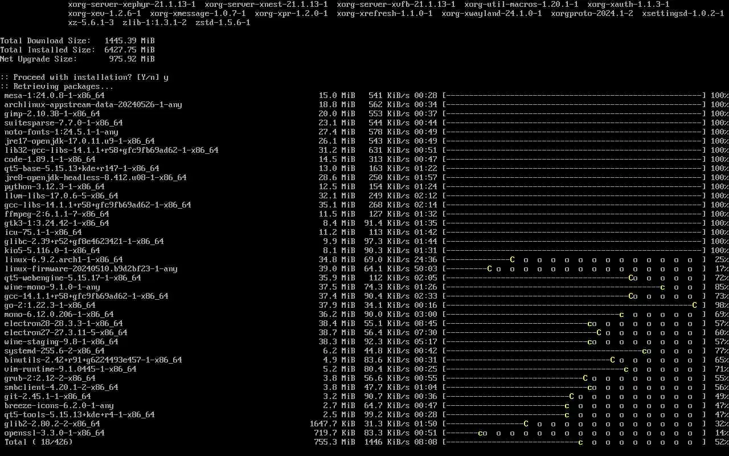Image resolution: width=729 pixels, height=456 pixels.
Task: Select the electron28-28.3.3-1-x86_64 entry
Action: (63, 324)
